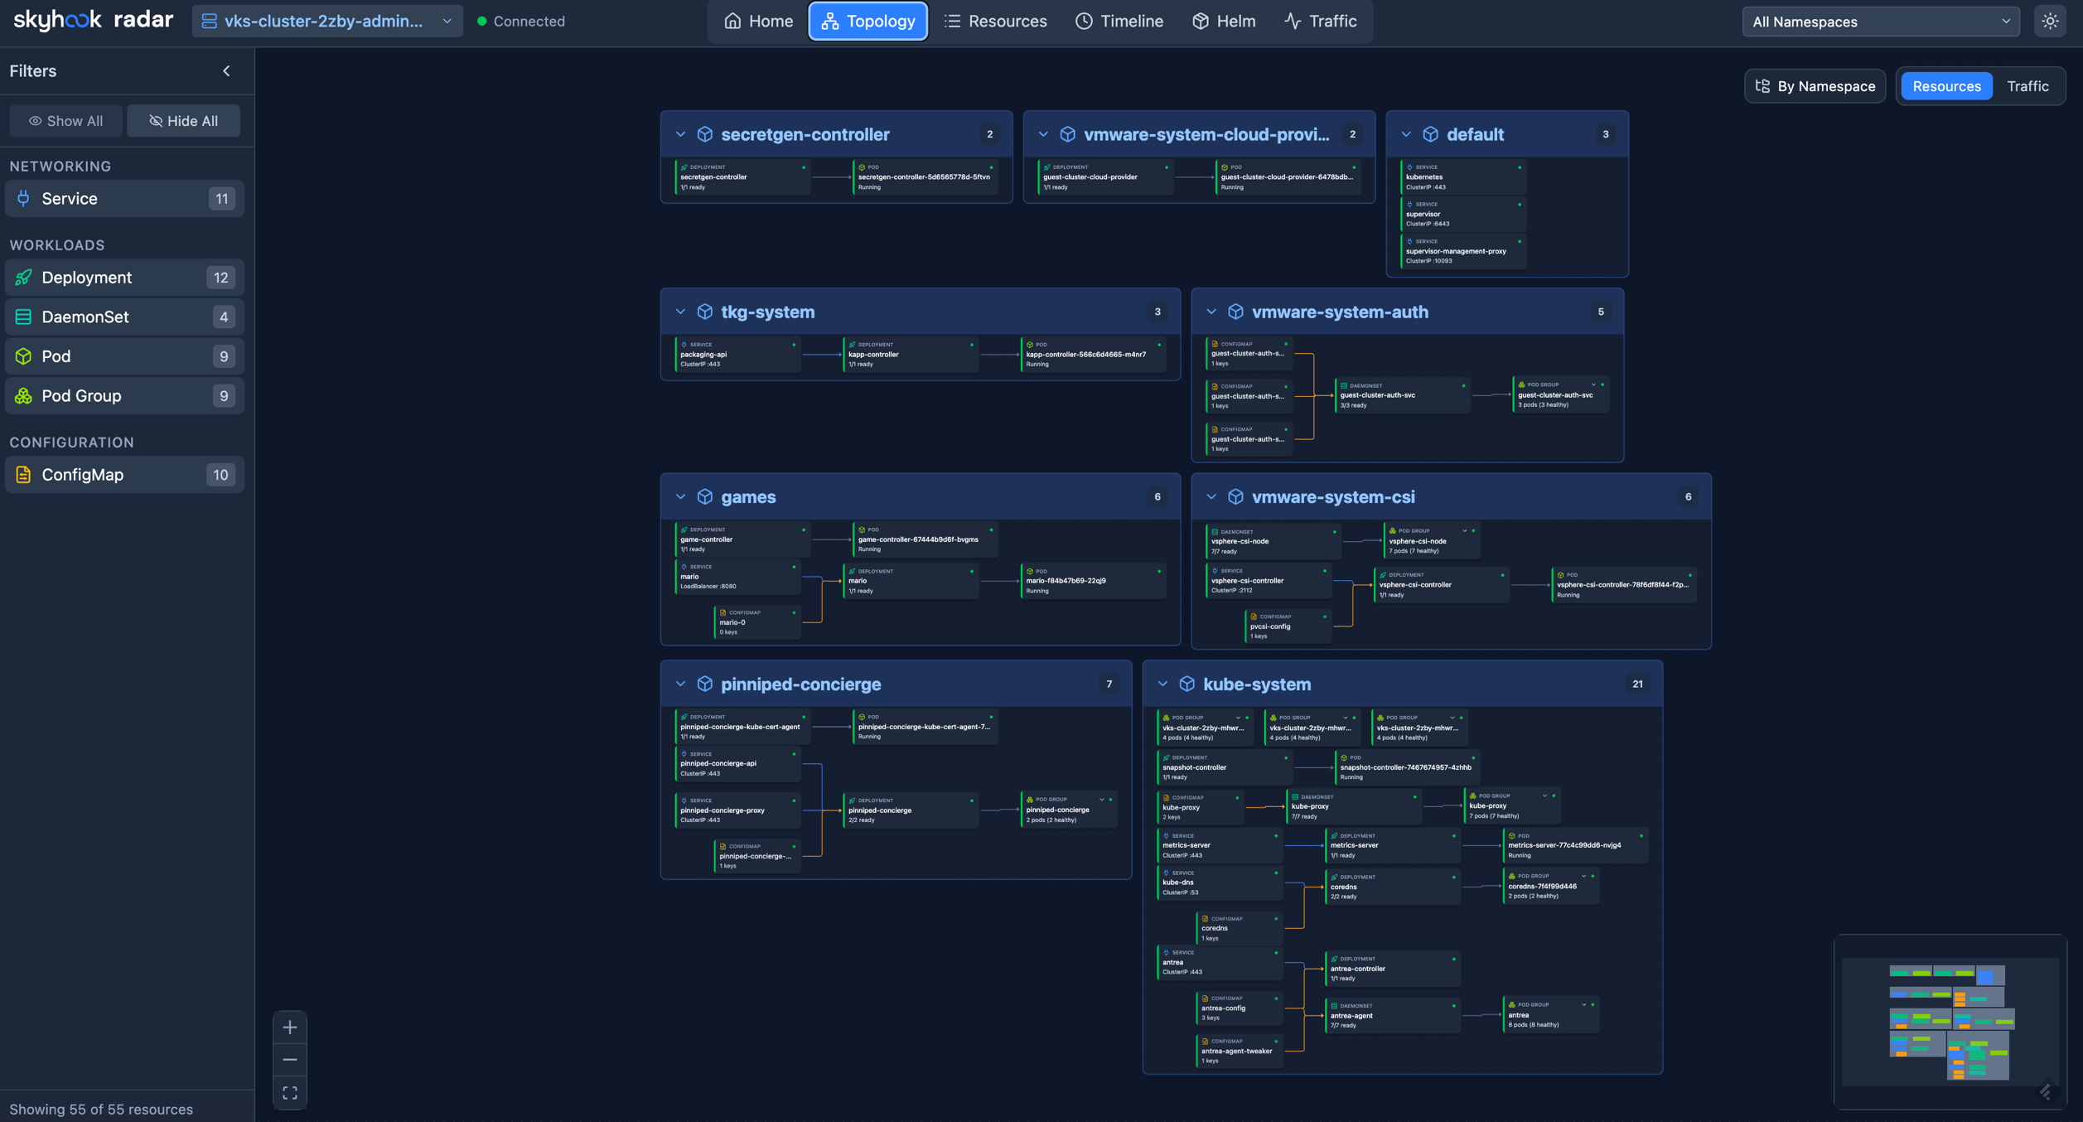Click the default namespace cube icon

[1430, 134]
